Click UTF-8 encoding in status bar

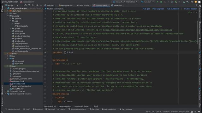pyautogui.click(x=158, y=112)
